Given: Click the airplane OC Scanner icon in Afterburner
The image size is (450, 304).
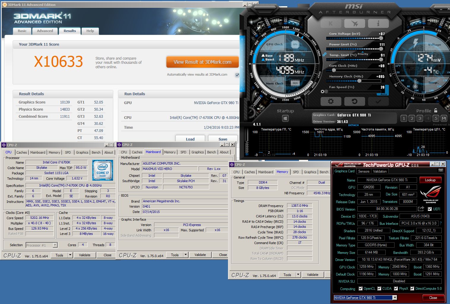Looking at the screenshot, I should coord(354,23).
